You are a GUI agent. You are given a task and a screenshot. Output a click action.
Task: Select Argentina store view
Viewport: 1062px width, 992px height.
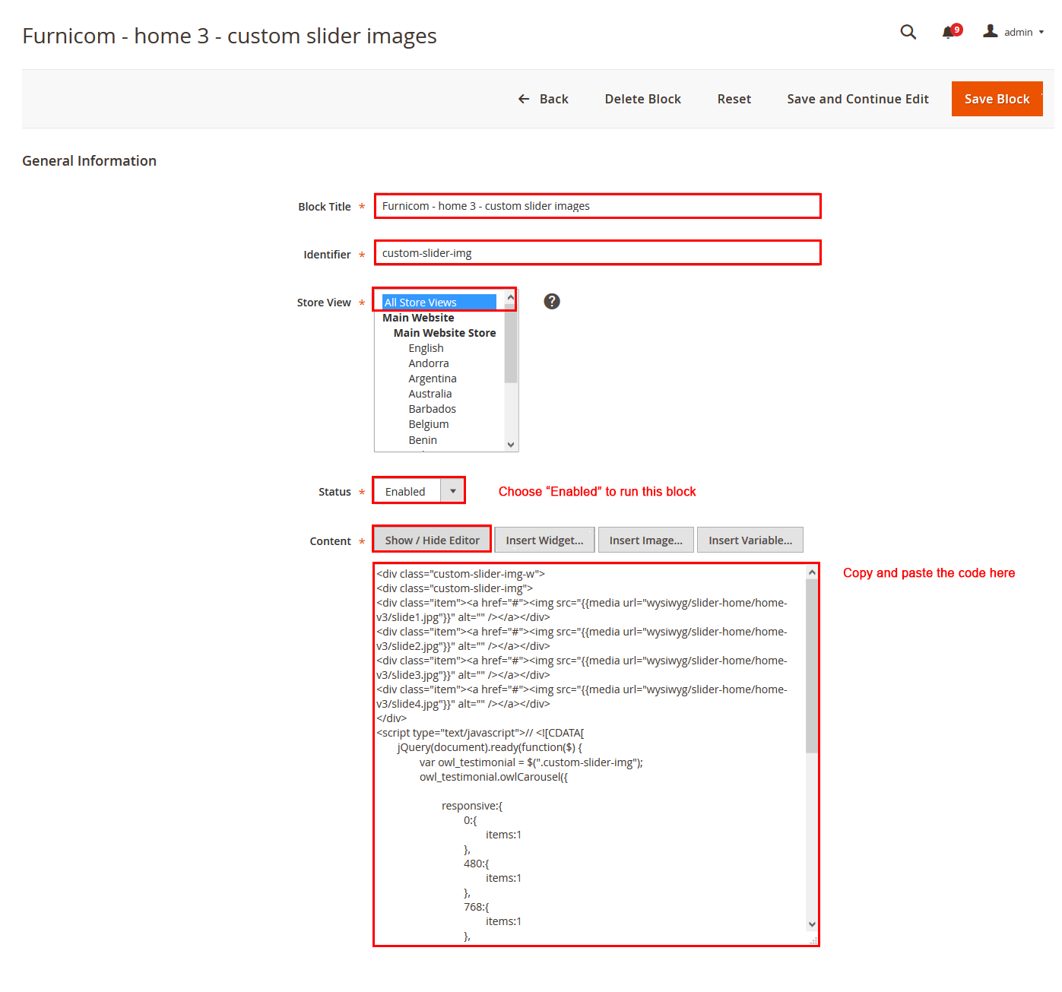[433, 379]
